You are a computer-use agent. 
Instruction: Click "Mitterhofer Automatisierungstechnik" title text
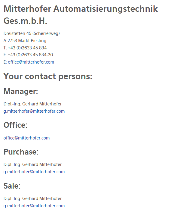[81, 9]
